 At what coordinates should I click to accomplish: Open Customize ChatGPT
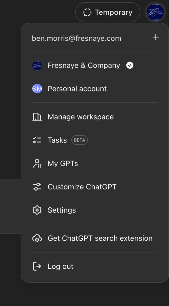(x=95, y=187)
